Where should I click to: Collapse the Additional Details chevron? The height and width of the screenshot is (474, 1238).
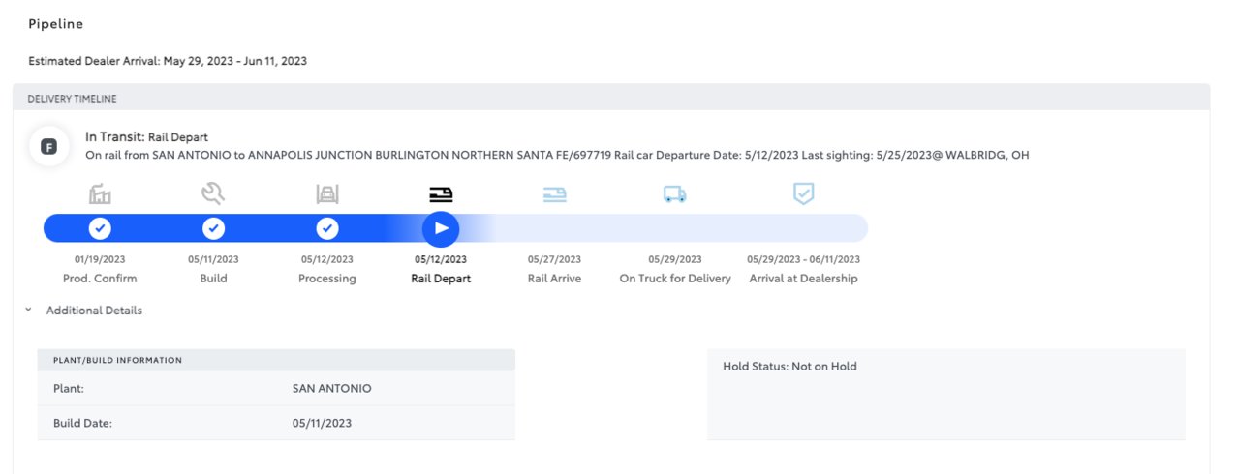tap(30, 311)
